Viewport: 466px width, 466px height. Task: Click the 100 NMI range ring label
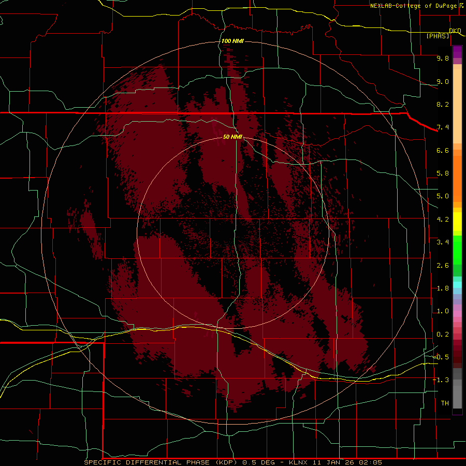(232, 41)
